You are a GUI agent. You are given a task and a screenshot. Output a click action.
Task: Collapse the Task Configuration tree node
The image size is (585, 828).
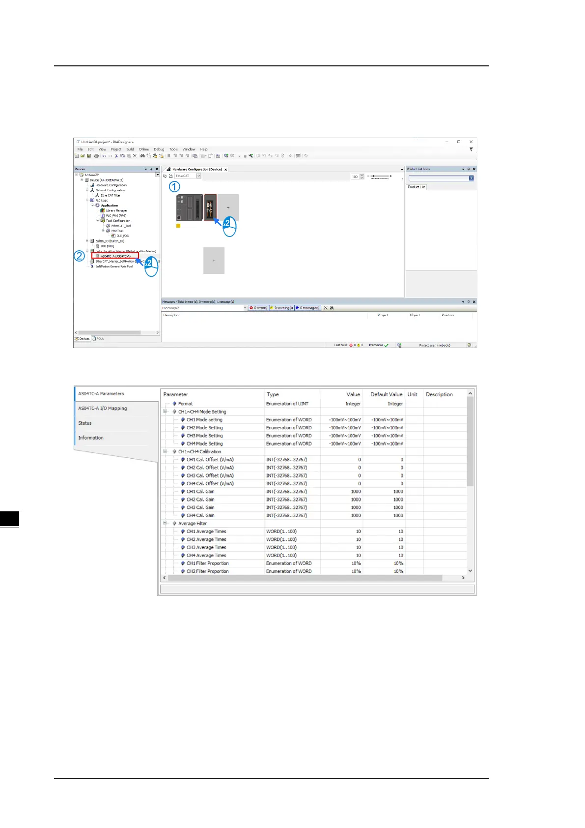(x=98, y=221)
